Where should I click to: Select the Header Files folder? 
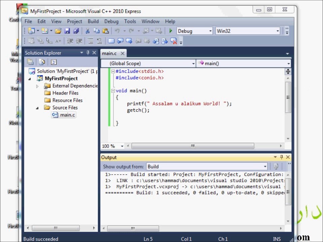61,93
